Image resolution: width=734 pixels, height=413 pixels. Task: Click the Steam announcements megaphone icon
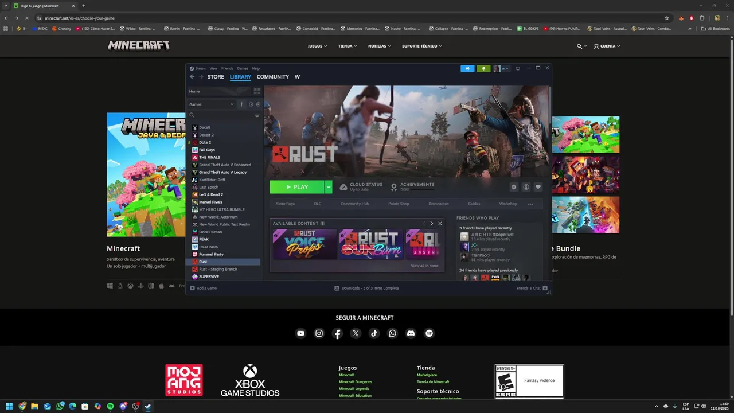467,68
